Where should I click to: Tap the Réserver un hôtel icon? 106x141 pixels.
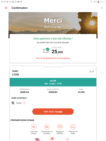73,127
